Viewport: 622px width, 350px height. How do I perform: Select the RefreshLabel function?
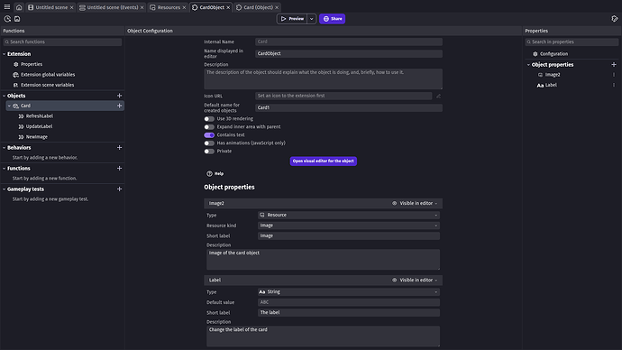[40, 116]
